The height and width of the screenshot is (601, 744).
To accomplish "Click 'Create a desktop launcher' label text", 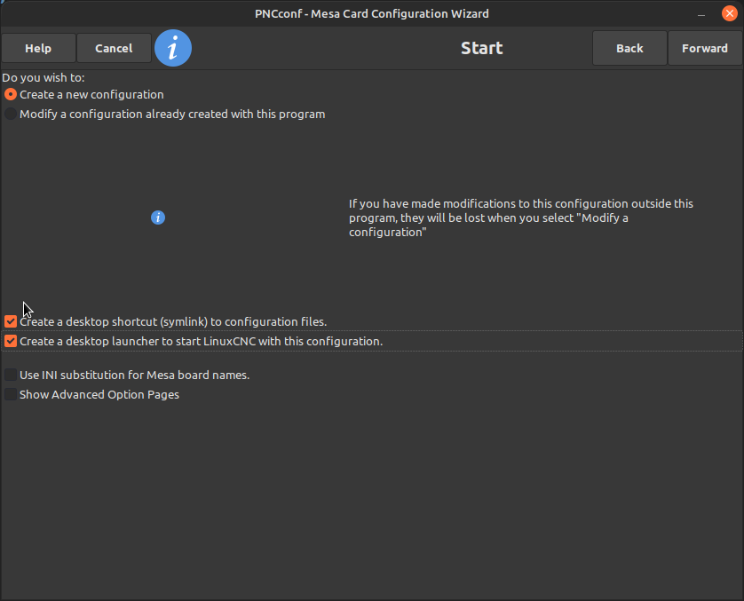I will point(201,341).
